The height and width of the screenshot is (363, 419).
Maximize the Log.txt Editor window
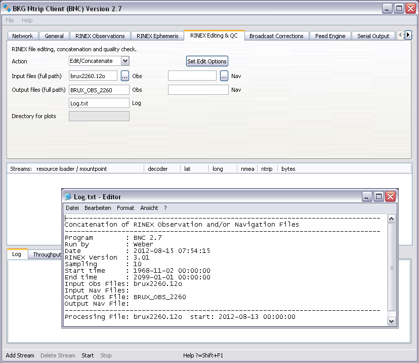(379, 197)
